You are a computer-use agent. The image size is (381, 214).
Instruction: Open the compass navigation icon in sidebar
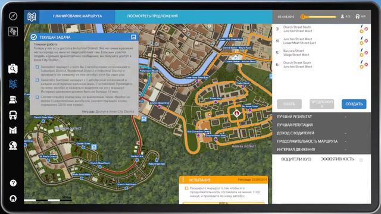click(x=13, y=16)
